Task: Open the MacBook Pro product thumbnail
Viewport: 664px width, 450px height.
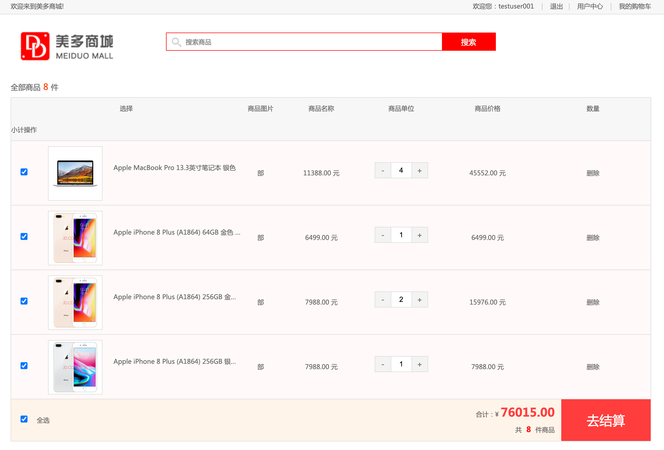Action: click(x=75, y=173)
